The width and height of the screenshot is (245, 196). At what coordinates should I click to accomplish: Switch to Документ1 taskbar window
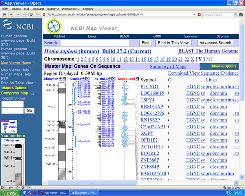(x=83, y=193)
